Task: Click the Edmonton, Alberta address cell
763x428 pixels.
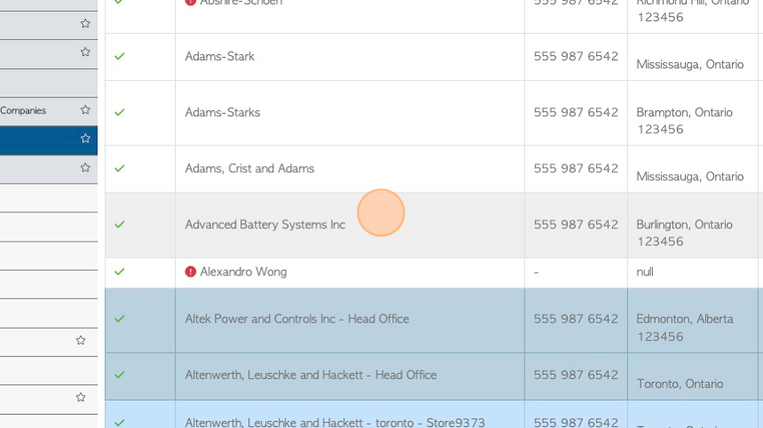Action: pyautogui.click(x=692, y=321)
